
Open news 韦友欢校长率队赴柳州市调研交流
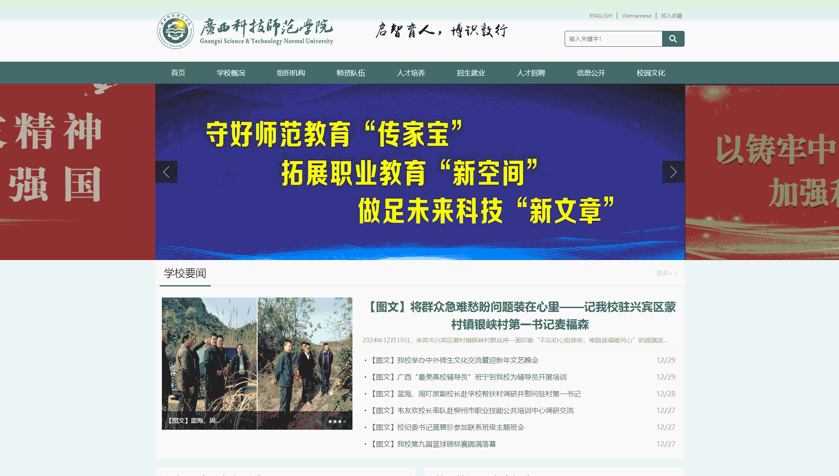tap(472, 410)
